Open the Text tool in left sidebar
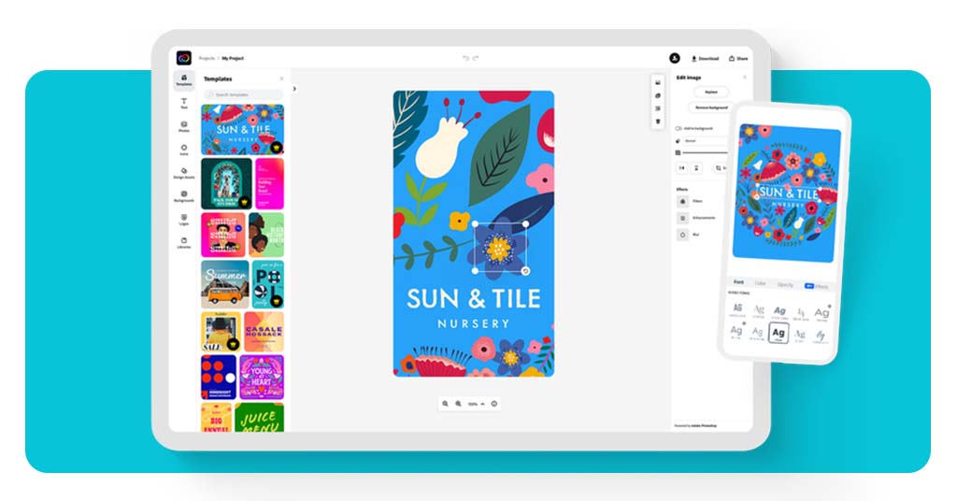Image resolution: width=957 pixels, height=501 pixels. 184,103
